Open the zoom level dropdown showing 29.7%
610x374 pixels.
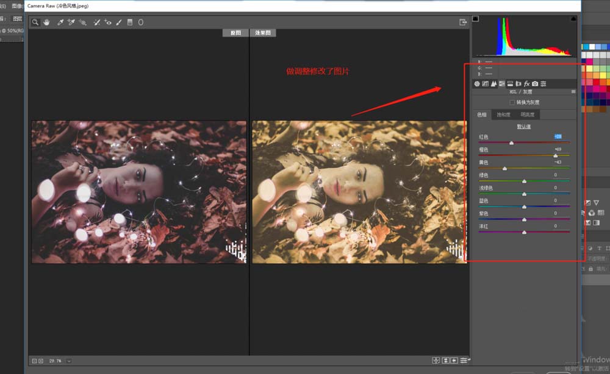coord(69,361)
